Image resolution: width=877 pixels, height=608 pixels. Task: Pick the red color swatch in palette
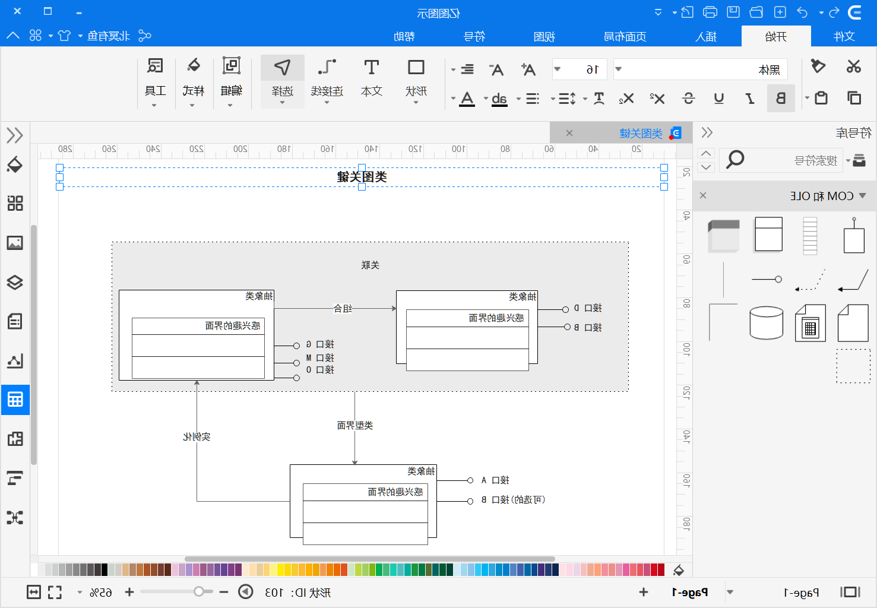661,570
